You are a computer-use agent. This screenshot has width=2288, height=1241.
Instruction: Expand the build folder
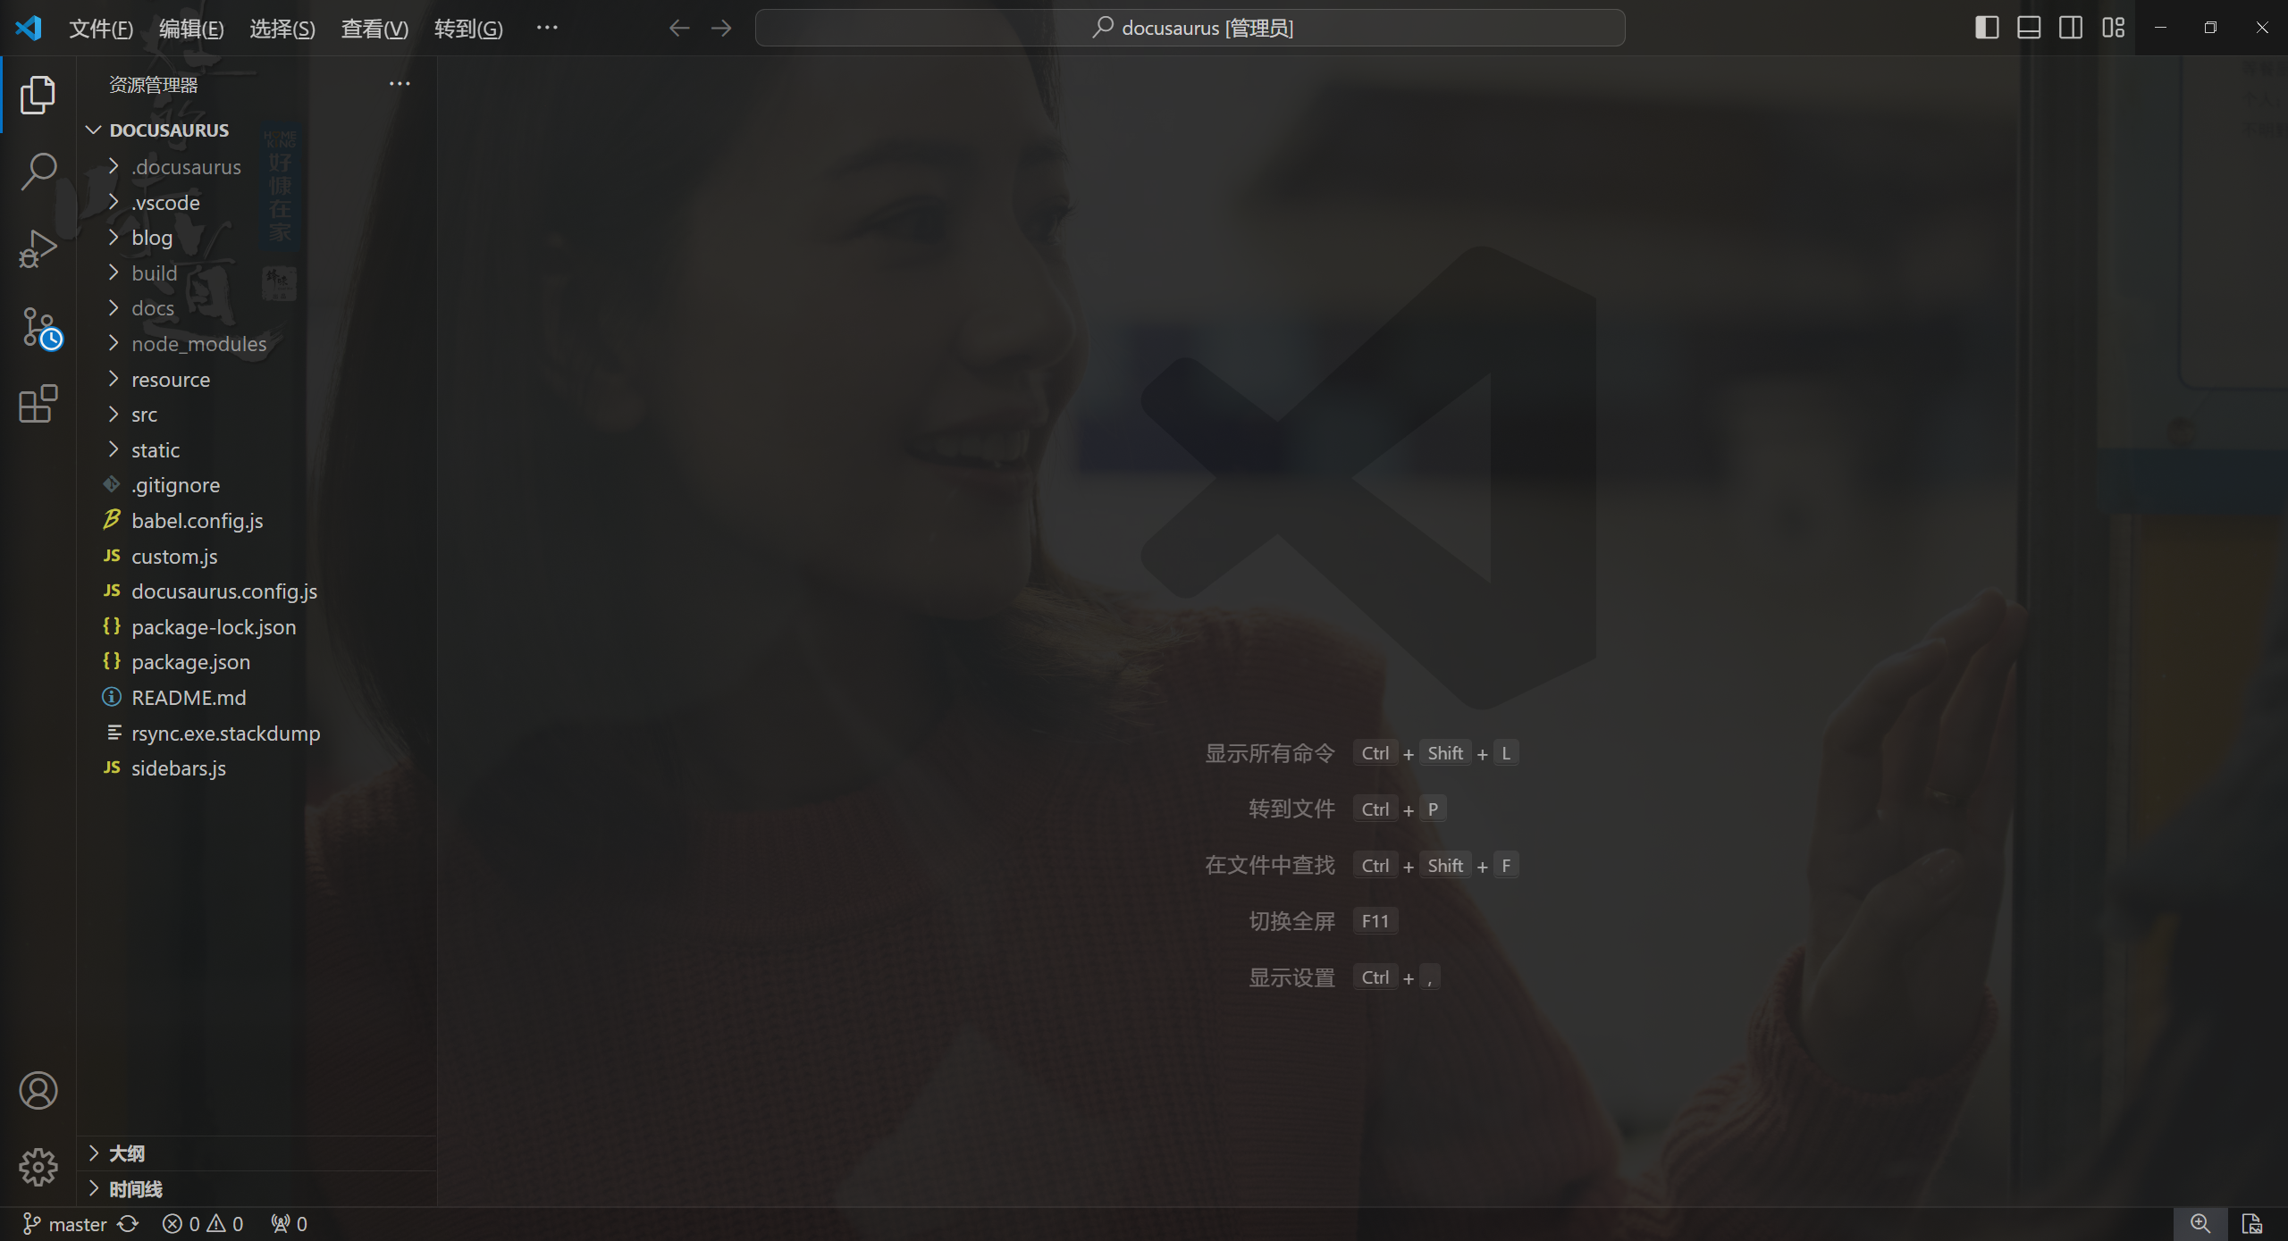(x=257, y=273)
